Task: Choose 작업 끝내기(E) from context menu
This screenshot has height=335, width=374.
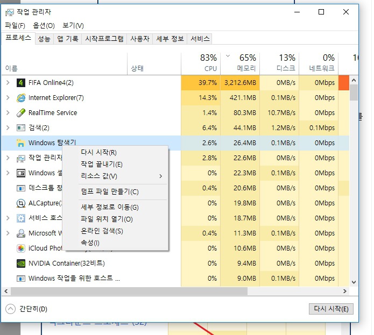Action: pos(116,165)
